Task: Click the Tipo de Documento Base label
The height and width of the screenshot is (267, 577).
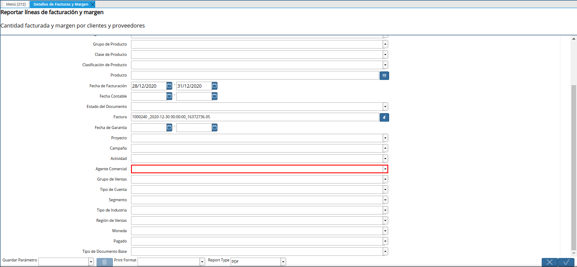Action: point(105,252)
